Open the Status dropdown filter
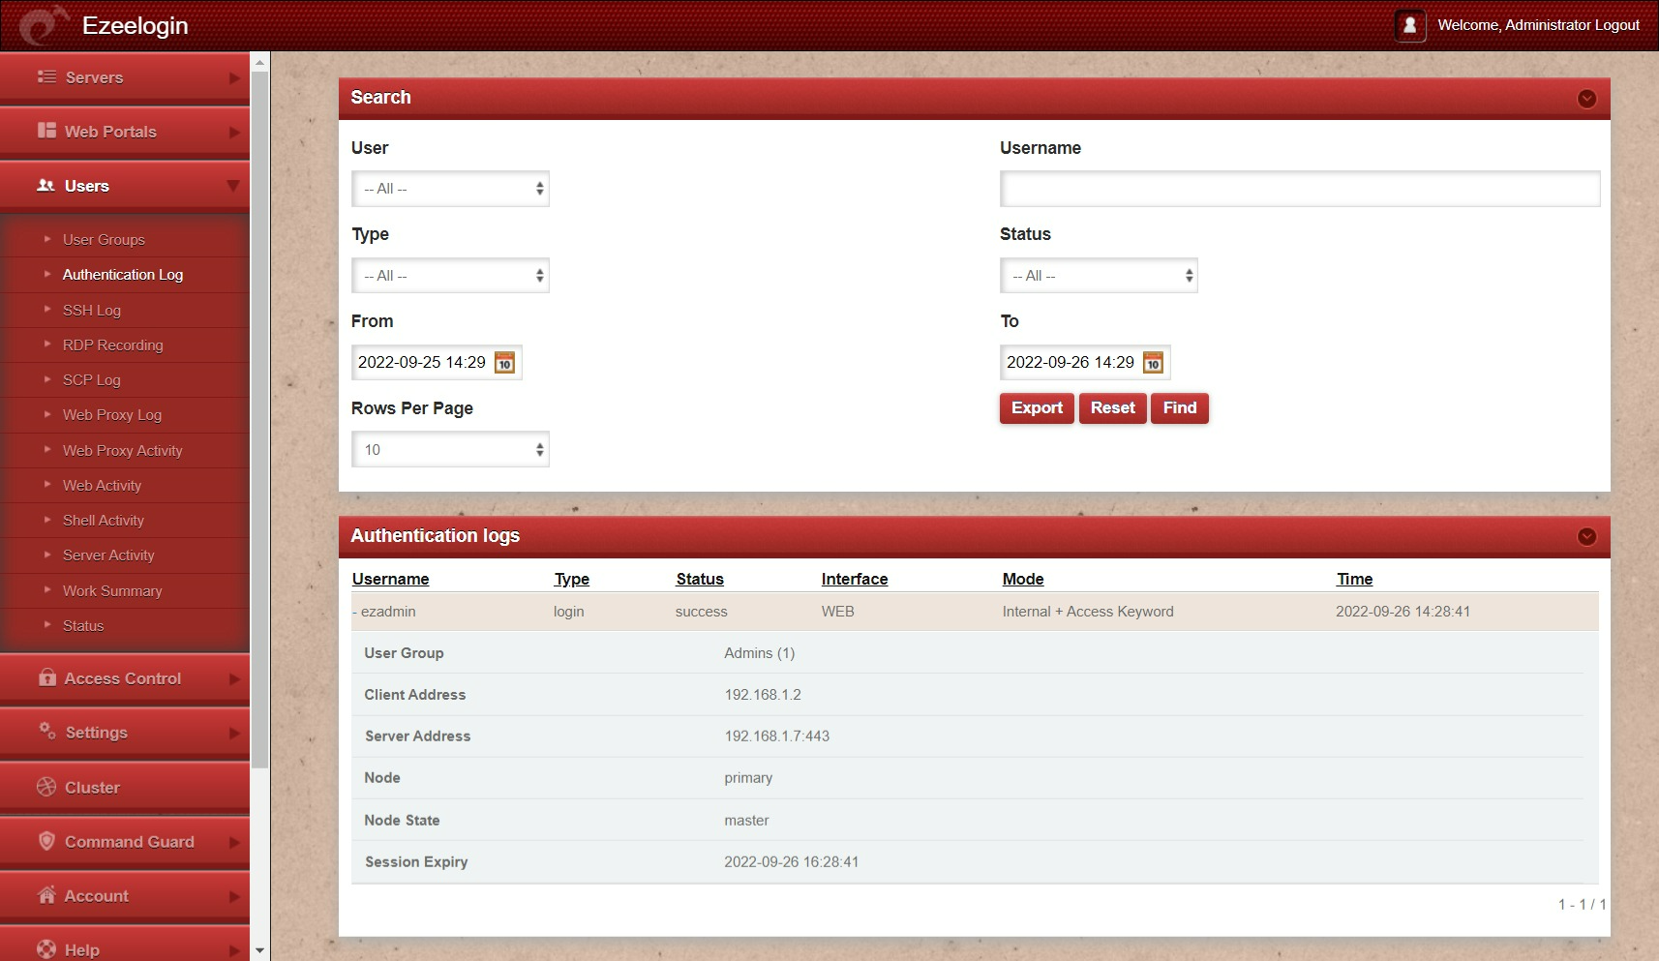 pyautogui.click(x=1099, y=276)
